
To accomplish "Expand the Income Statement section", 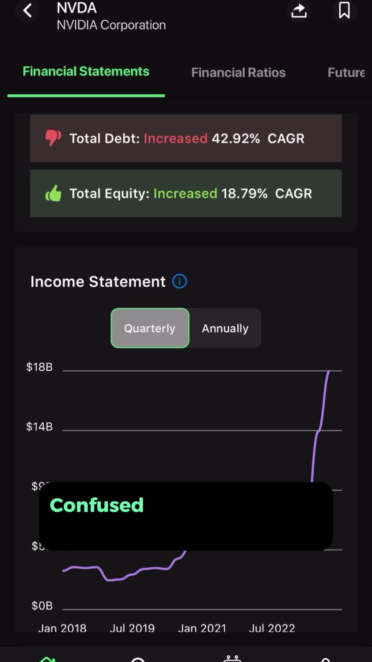I will tap(97, 281).
